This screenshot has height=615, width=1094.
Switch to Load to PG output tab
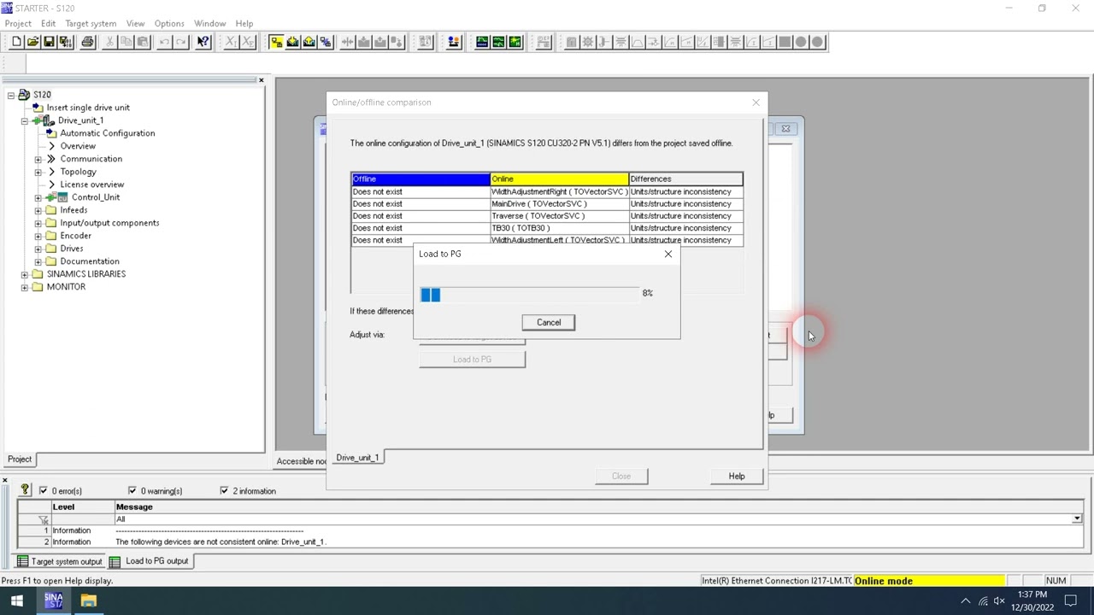150,561
